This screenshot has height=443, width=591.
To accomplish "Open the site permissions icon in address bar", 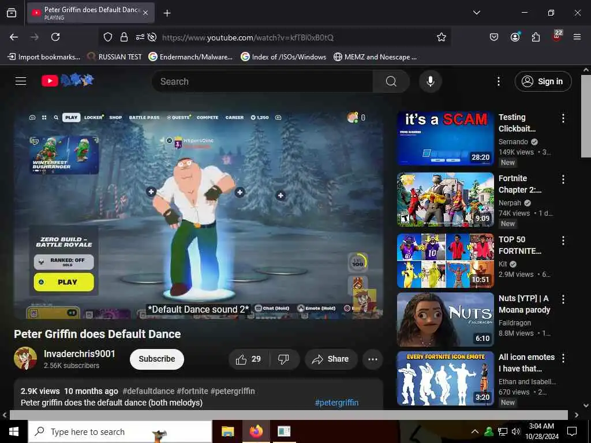I will (x=140, y=37).
